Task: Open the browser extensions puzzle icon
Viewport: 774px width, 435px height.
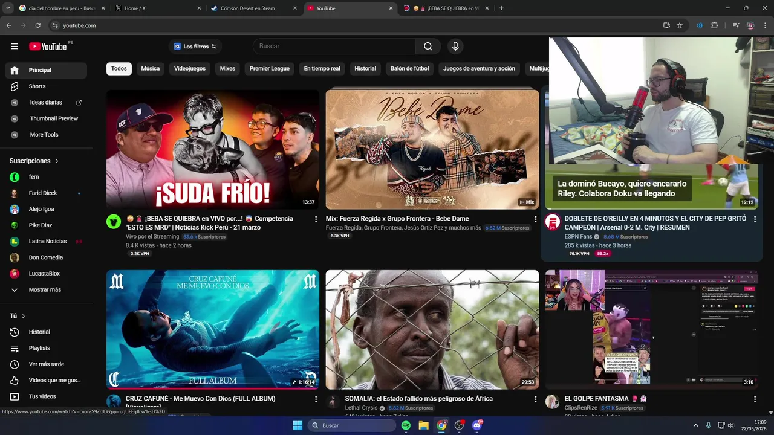Action: pyautogui.click(x=715, y=25)
